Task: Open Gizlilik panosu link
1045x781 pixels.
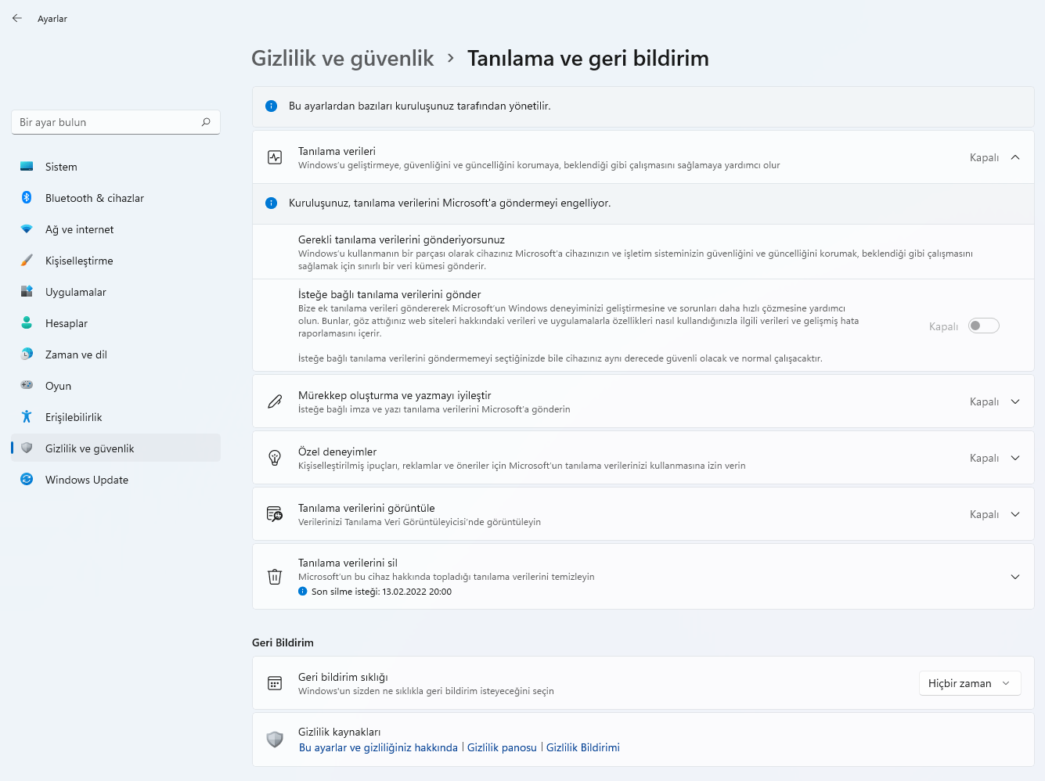Action: 502,747
